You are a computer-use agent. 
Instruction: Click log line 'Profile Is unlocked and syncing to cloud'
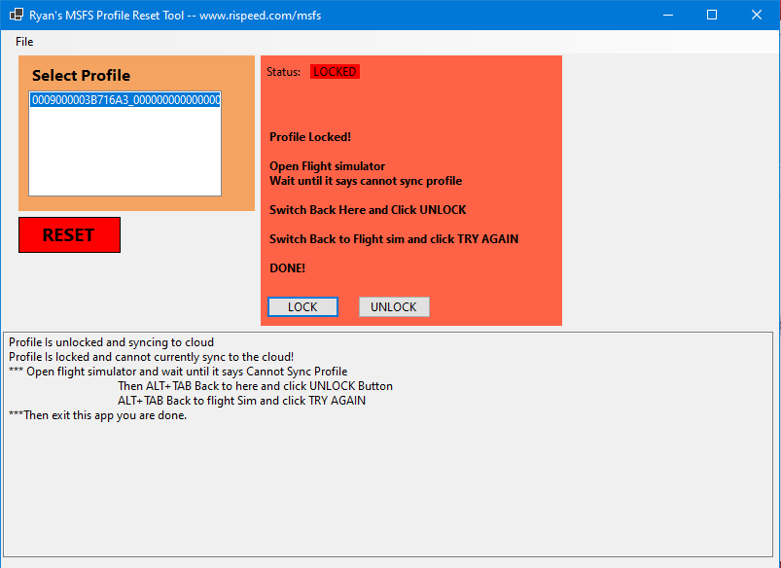111,342
